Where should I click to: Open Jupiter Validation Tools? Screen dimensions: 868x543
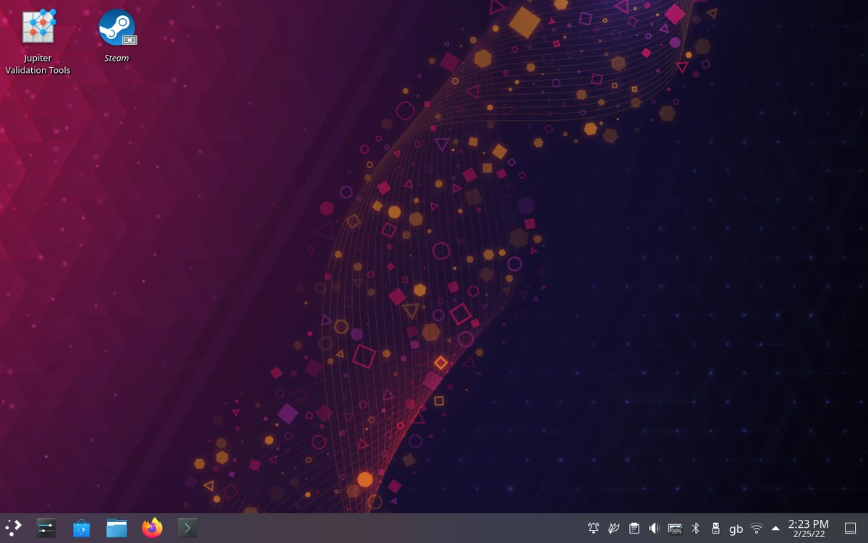38,26
